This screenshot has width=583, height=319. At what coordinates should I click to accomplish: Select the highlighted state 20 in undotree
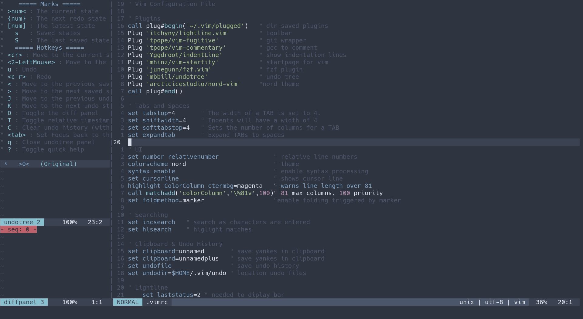(x=130, y=142)
